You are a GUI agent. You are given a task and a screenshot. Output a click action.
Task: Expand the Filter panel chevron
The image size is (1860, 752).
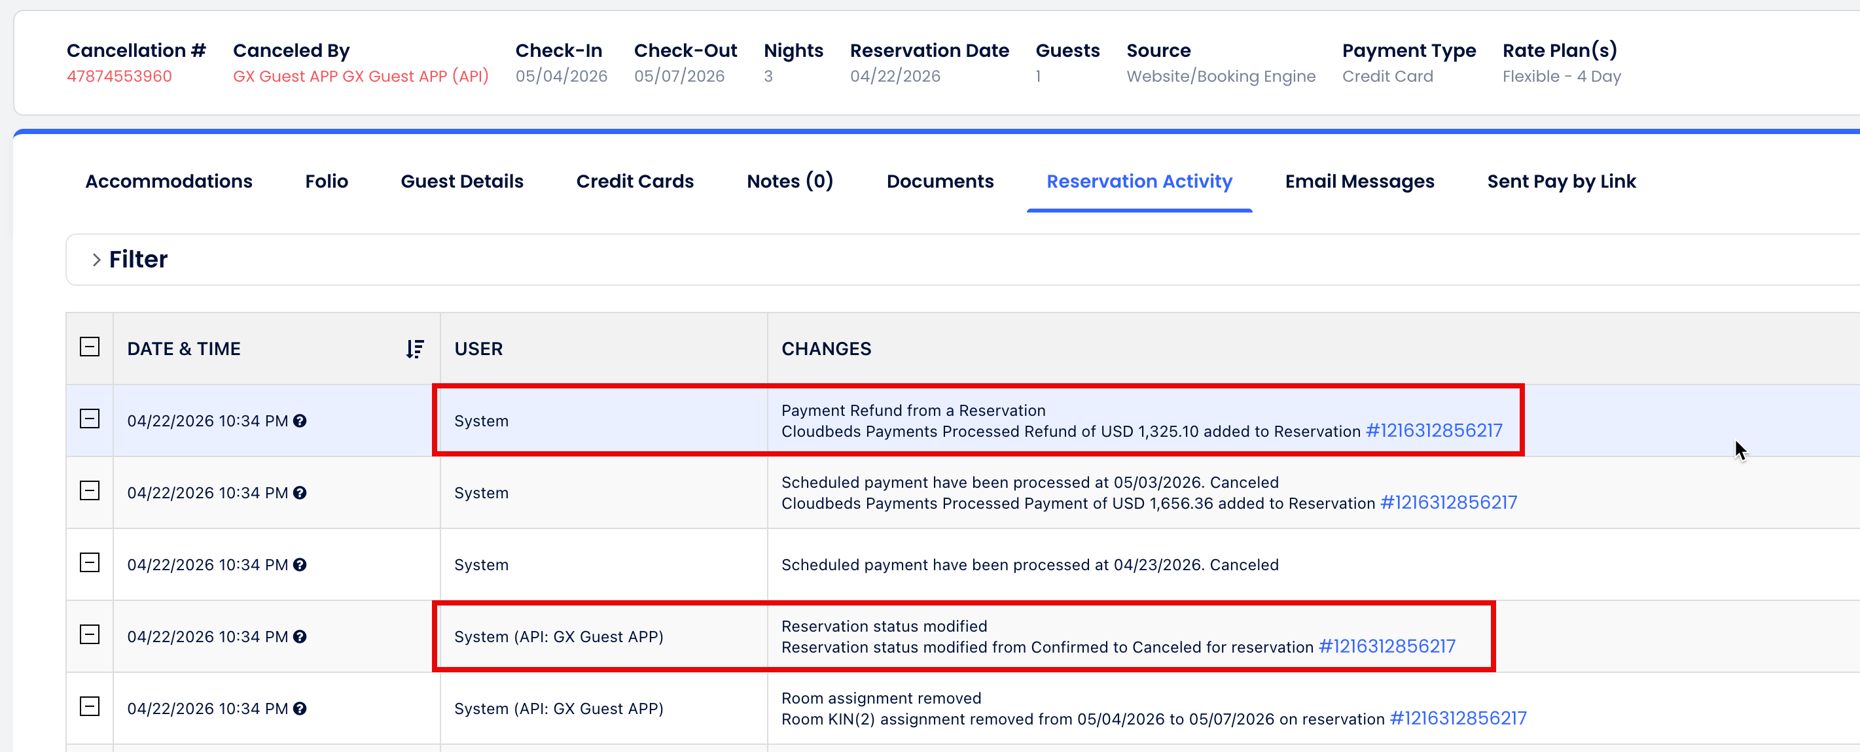pos(96,260)
